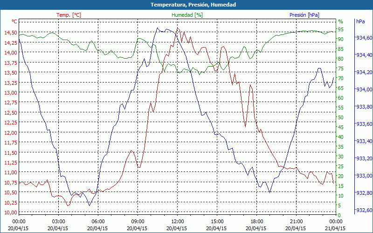
Task: Click the '932,60' pressure axis value
Action: (364, 210)
